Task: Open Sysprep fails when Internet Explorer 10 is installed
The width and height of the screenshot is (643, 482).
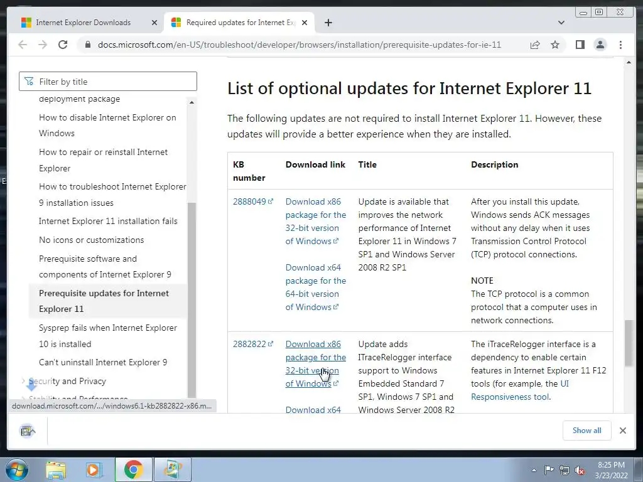Action: point(108,336)
